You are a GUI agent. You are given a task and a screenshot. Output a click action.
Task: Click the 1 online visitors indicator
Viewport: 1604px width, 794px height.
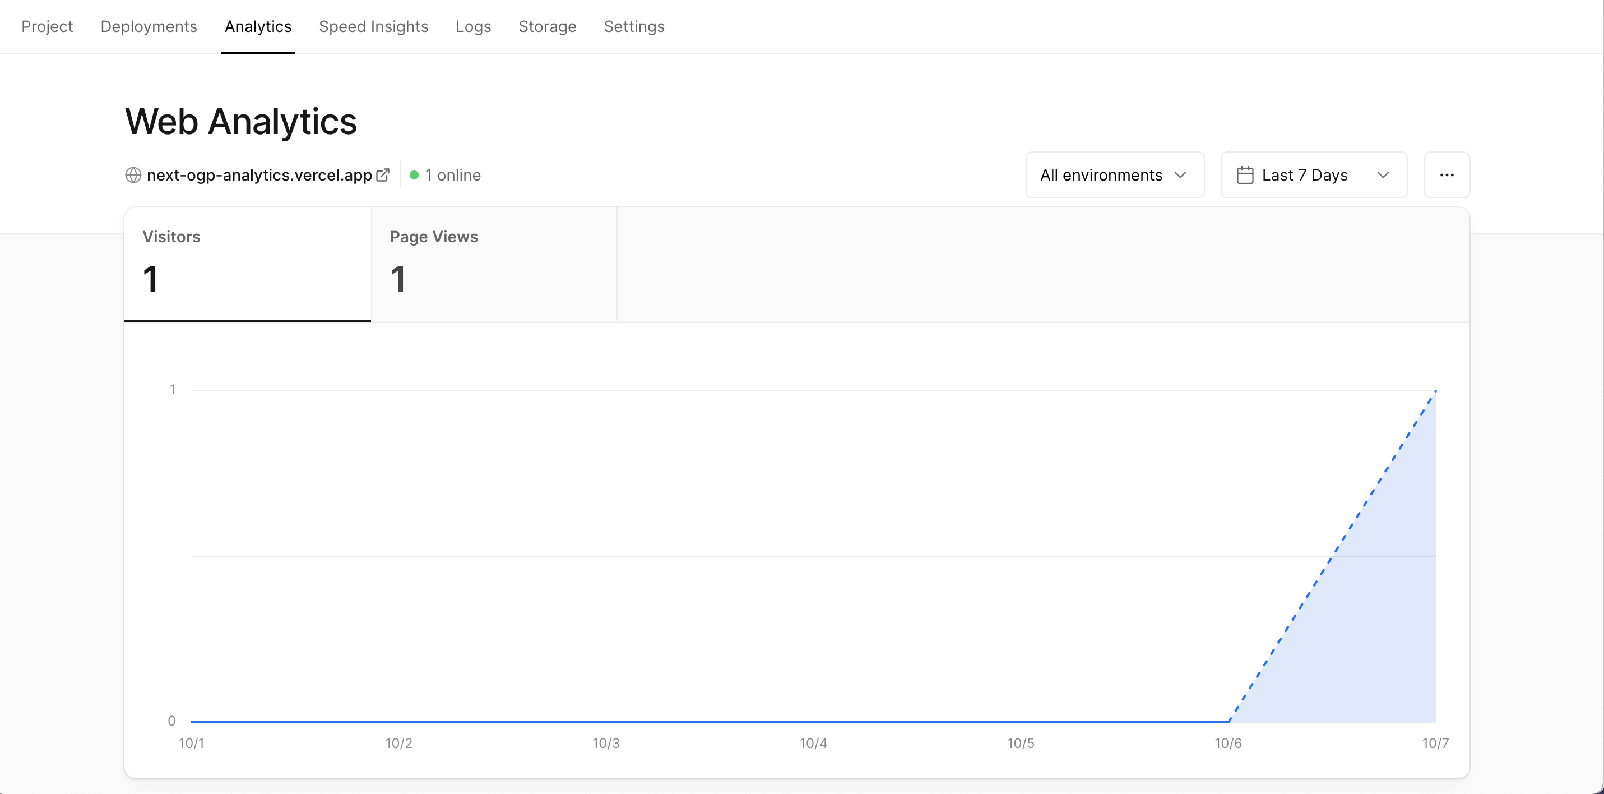[453, 175]
